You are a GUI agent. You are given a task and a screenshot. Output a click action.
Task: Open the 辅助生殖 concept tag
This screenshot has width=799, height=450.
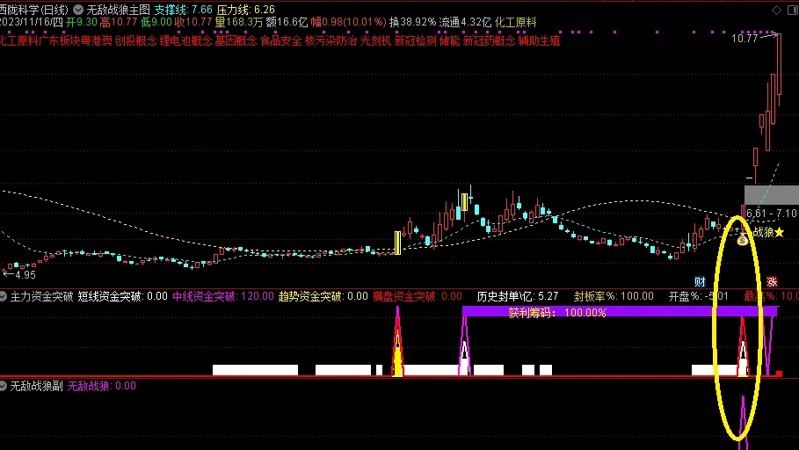point(539,40)
